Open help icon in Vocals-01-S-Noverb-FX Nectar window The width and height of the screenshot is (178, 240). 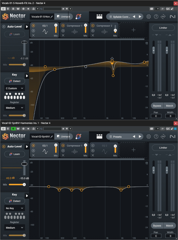[x=156, y=17]
